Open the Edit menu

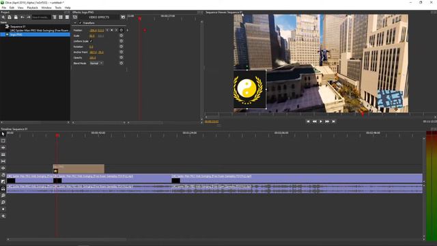(x=12, y=8)
